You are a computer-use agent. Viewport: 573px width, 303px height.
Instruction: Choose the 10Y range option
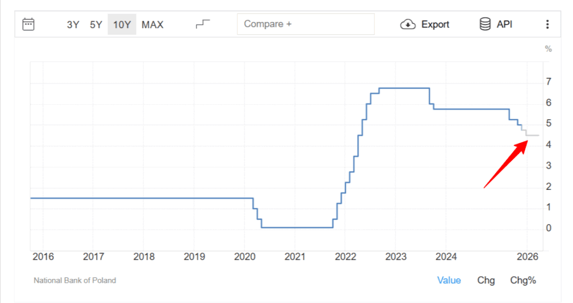tap(121, 25)
